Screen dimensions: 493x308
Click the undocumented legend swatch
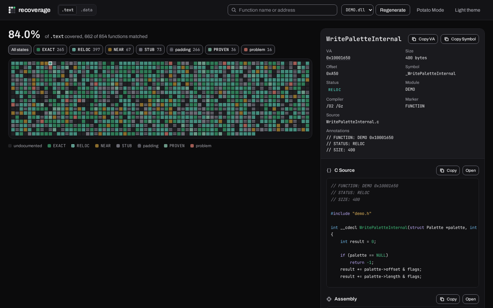(10, 146)
